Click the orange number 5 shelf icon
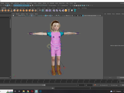Screen dimensions: 124x93 click(x=66, y=11)
